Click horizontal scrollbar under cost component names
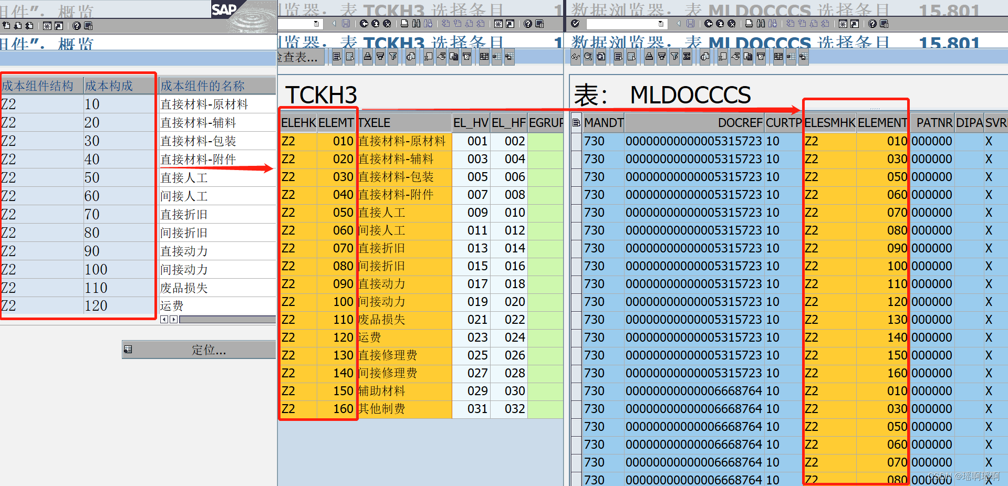Viewport: 1008px width, 486px height. 227,319
